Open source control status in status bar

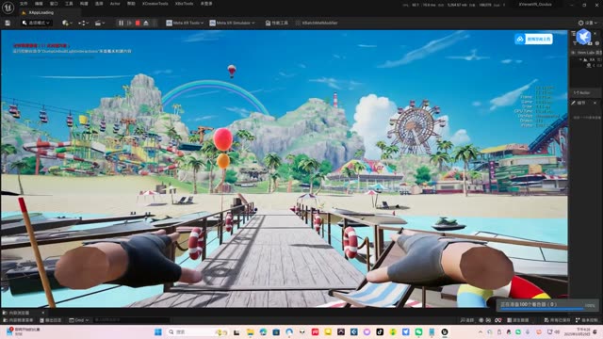(586, 320)
